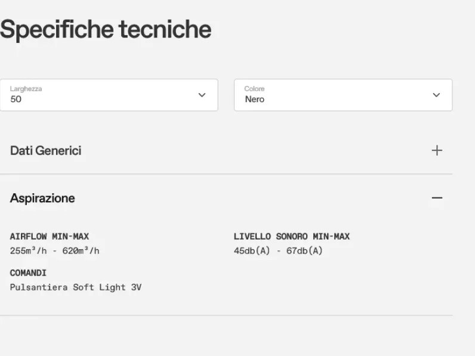Open the Colore dropdown showing Nero

343,95
